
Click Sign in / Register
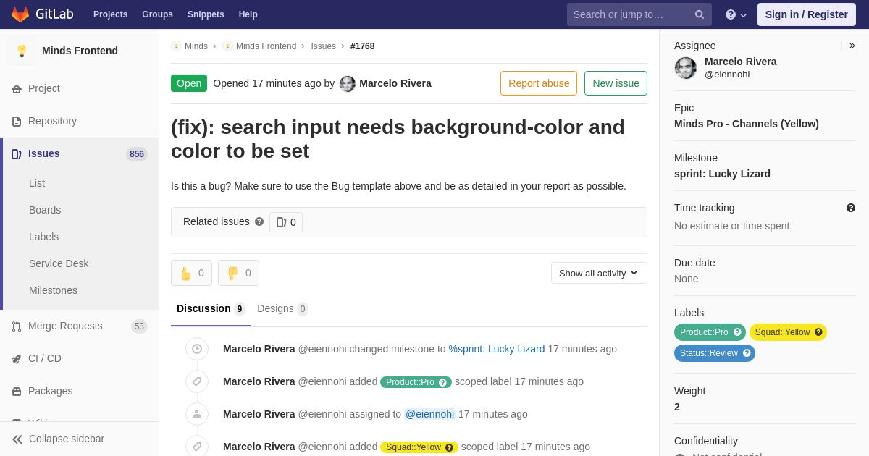coord(807,14)
